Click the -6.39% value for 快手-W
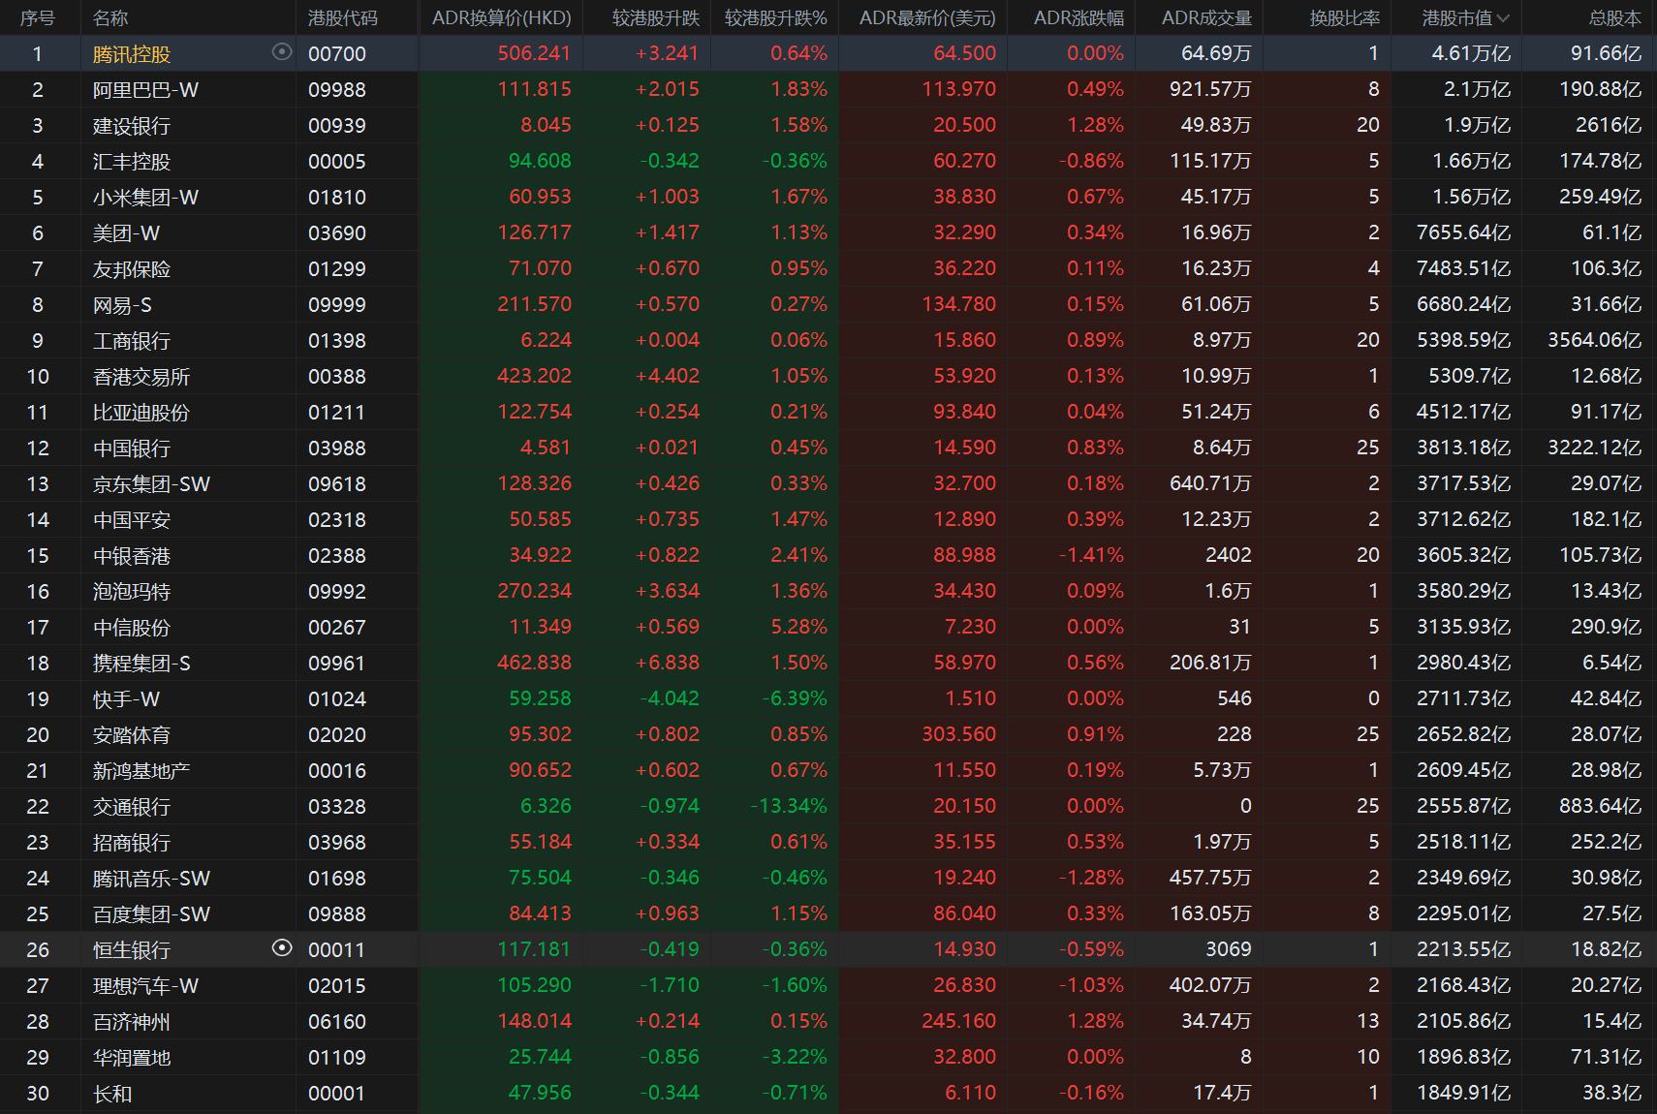 (x=793, y=698)
